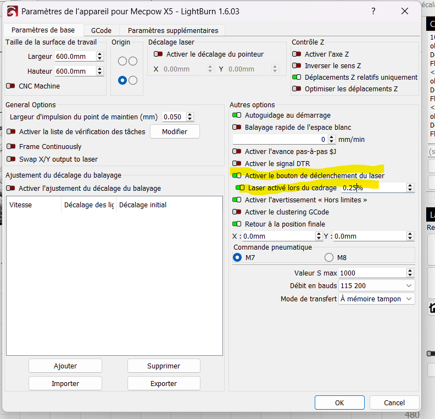This screenshot has height=419, width=435.
Task: Click the OK button
Action: click(x=339, y=403)
